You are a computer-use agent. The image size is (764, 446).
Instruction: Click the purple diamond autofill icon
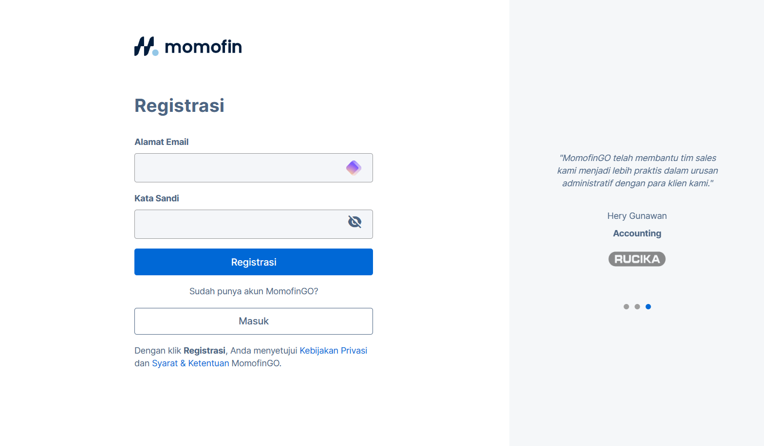354,168
